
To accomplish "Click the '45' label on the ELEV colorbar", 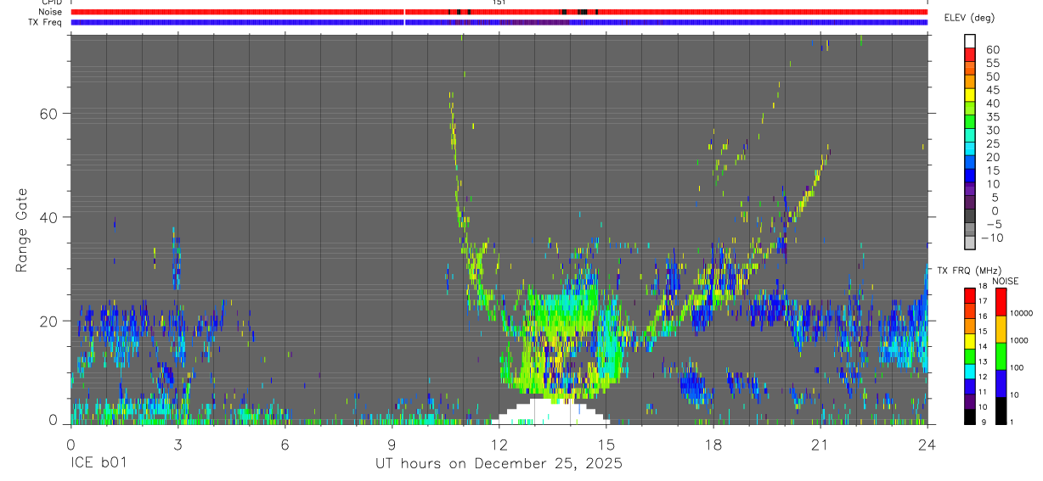I will [992, 90].
